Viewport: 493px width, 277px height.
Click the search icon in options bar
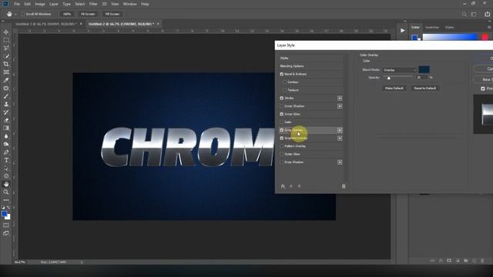[464, 14]
